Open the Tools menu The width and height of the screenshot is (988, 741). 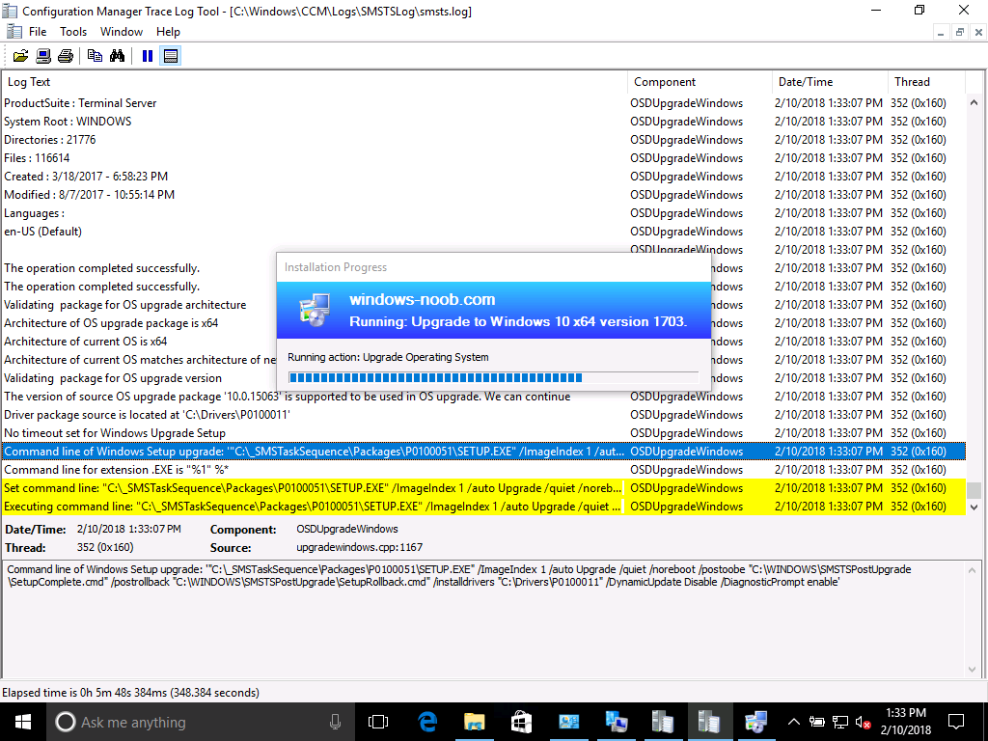point(73,32)
